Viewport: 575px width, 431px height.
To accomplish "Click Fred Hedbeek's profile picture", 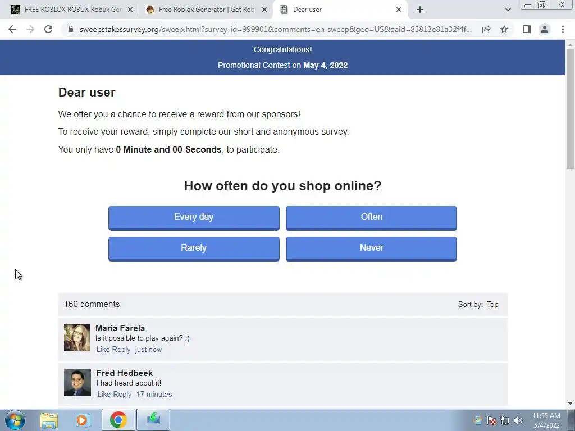I will point(77,382).
